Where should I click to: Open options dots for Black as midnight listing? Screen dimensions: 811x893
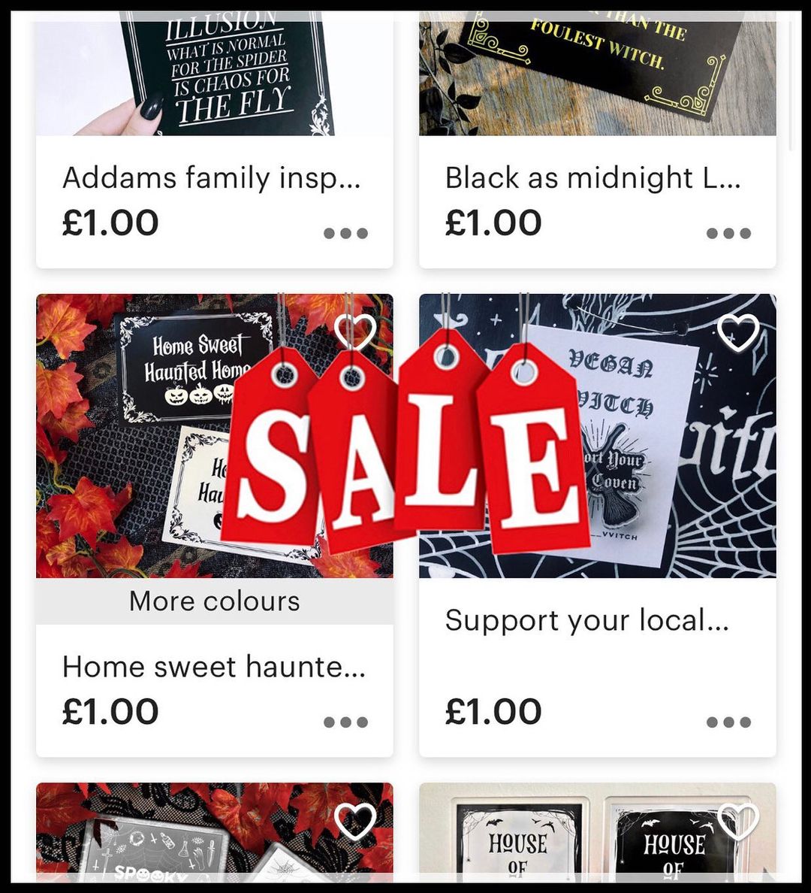[x=728, y=233]
